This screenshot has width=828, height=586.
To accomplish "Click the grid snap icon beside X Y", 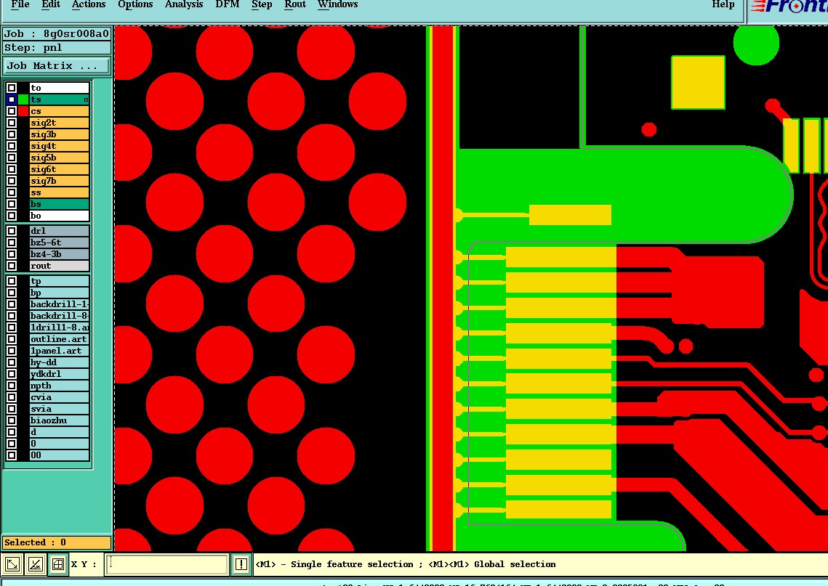I will [58, 564].
